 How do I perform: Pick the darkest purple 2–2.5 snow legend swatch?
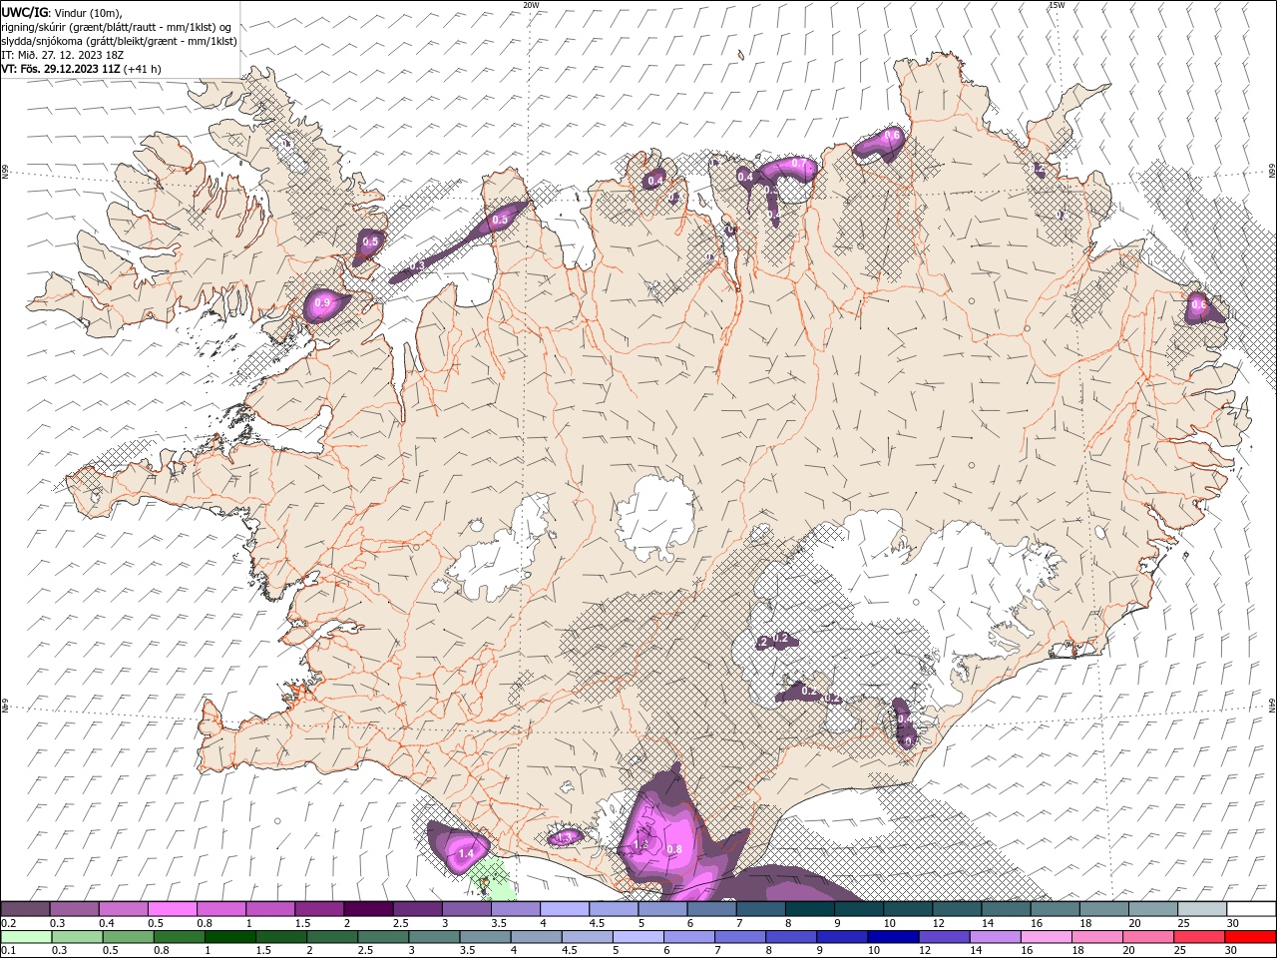coord(368,909)
